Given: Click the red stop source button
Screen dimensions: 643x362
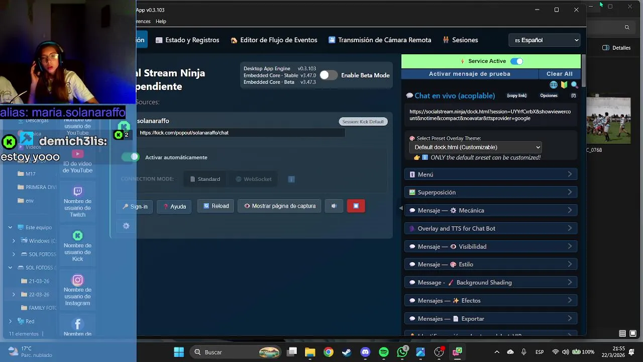Looking at the screenshot, I should pyautogui.click(x=356, y=206).
